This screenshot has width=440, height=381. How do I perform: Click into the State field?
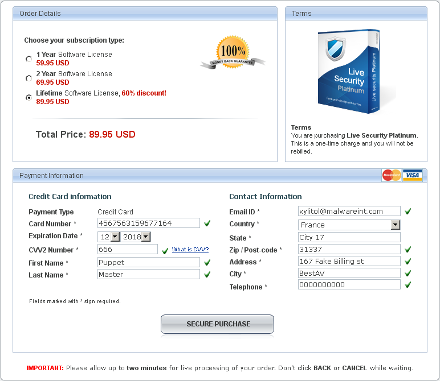click(x=349, y=237)
